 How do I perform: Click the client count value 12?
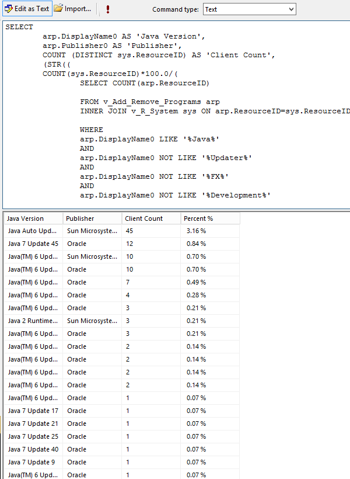(x=129, y=244)
